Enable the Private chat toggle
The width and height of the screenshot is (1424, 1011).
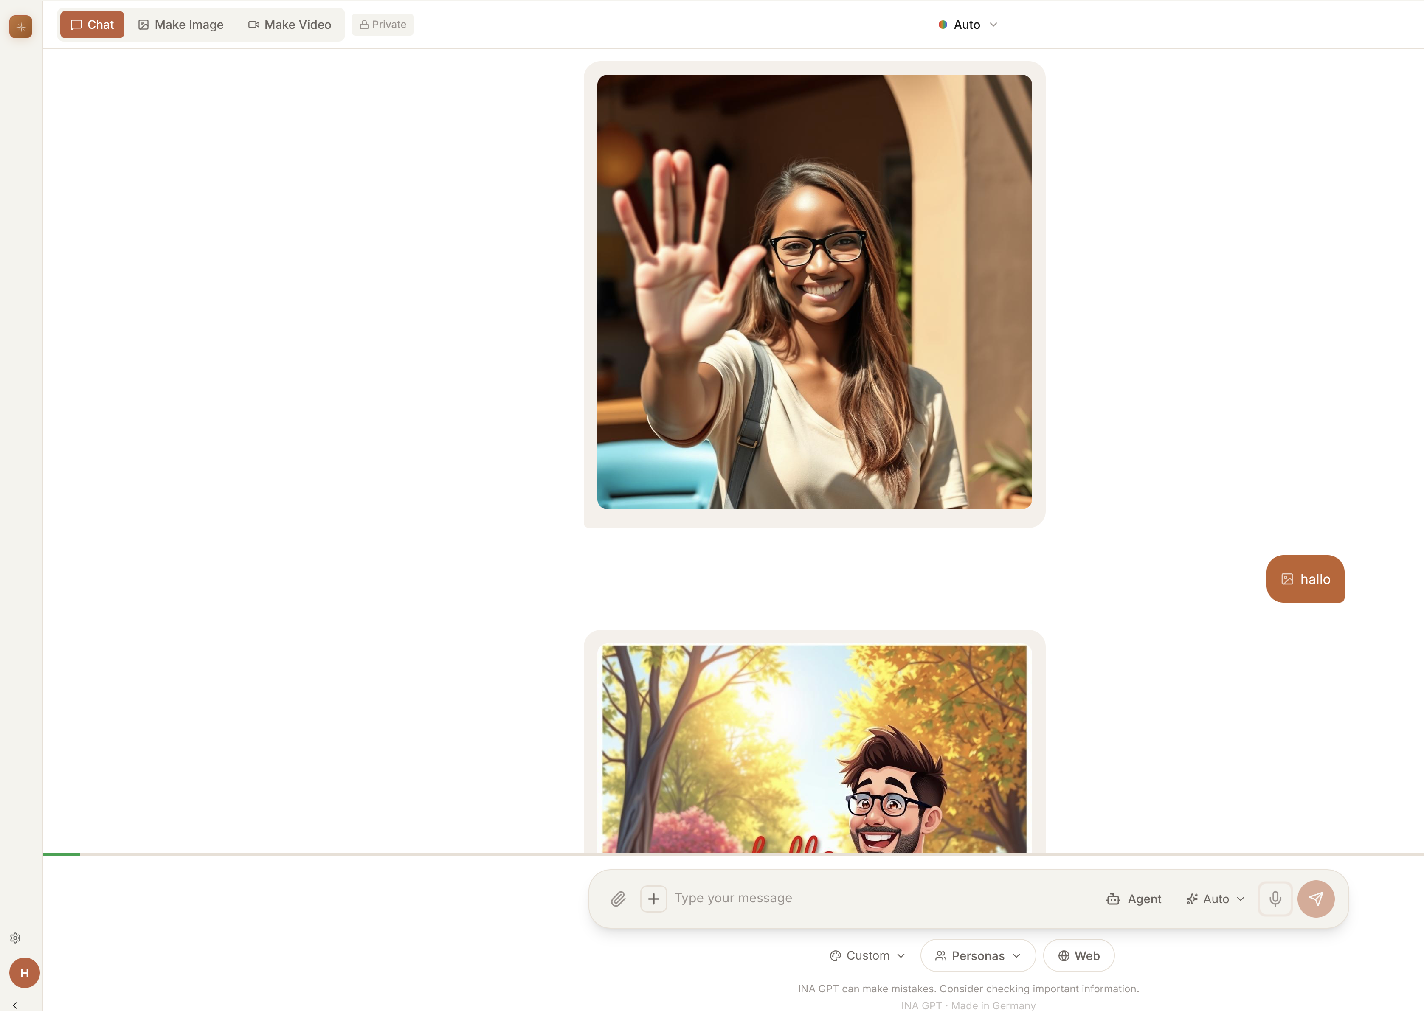point(382,24)
